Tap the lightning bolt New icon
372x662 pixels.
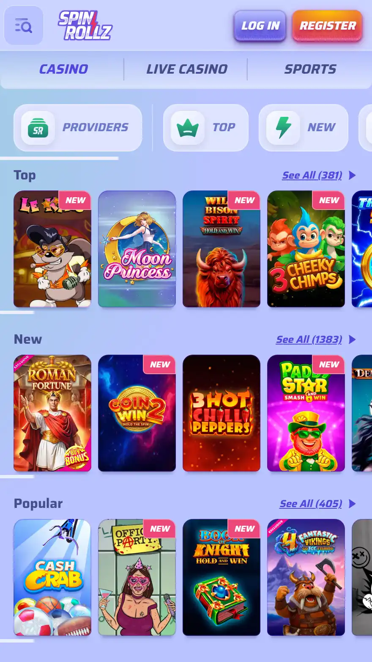(284, 128)
